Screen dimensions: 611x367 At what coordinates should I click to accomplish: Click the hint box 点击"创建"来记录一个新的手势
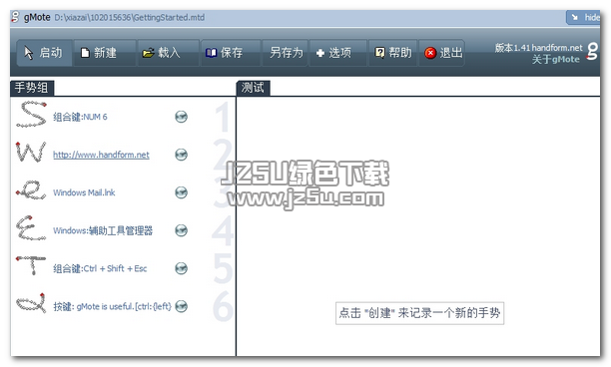[x=419, y=313]
